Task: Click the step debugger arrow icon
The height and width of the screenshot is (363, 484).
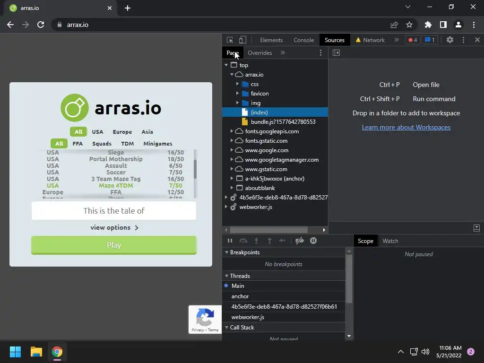Action: [283, 241]
